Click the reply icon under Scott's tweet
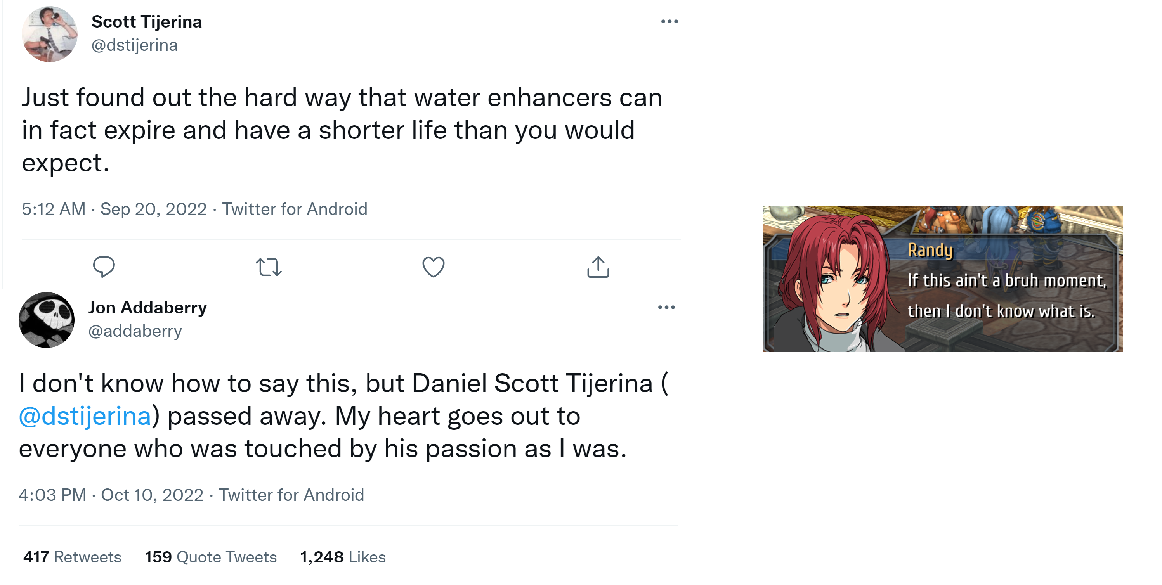 pos(104,267)
